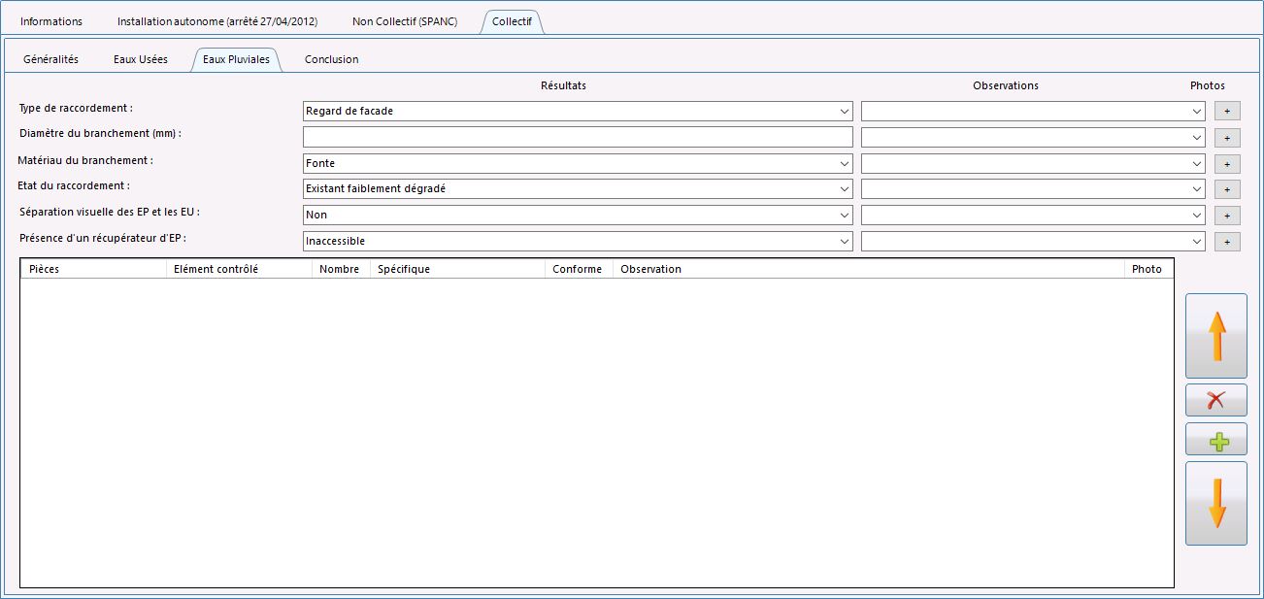Add a row with the green plus button
Screen dimensions: 1264x599
point(1216,439)
